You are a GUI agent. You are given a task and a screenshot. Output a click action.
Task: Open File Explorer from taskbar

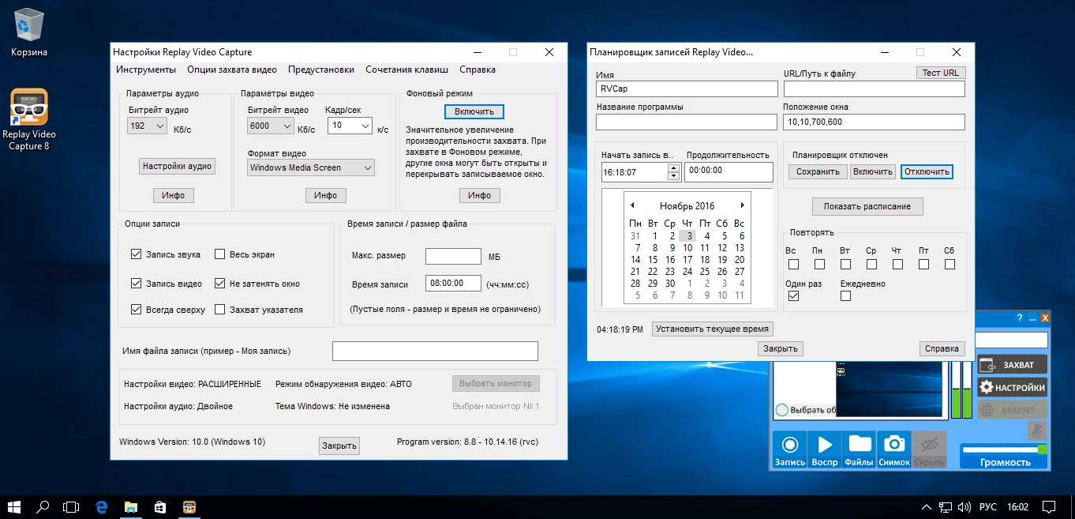coord(131,506)
